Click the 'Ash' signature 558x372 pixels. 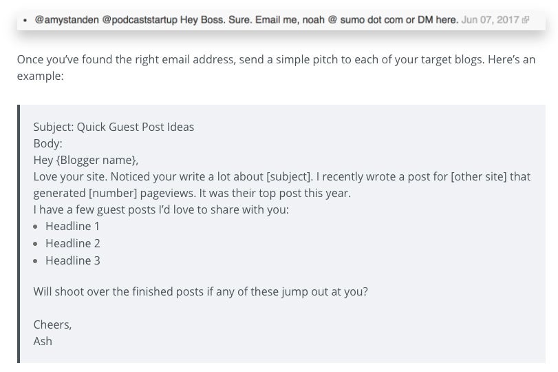(43, 341)
